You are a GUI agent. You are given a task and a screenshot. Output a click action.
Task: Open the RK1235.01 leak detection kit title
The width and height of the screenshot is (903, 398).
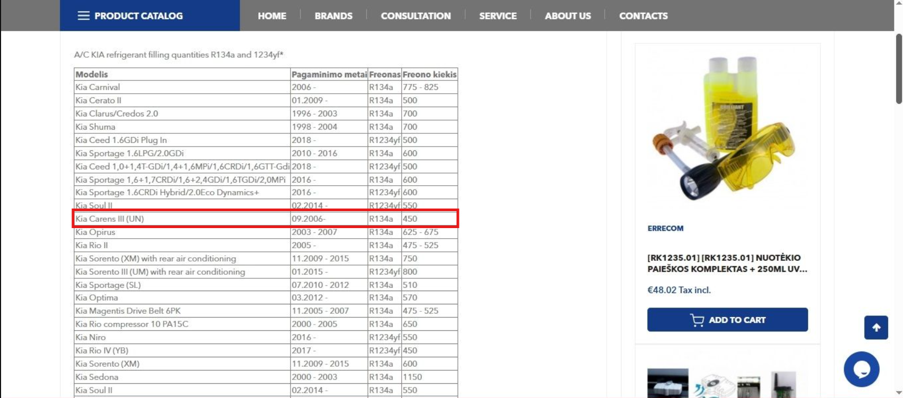pyautogui.click(x=727, y=263)
